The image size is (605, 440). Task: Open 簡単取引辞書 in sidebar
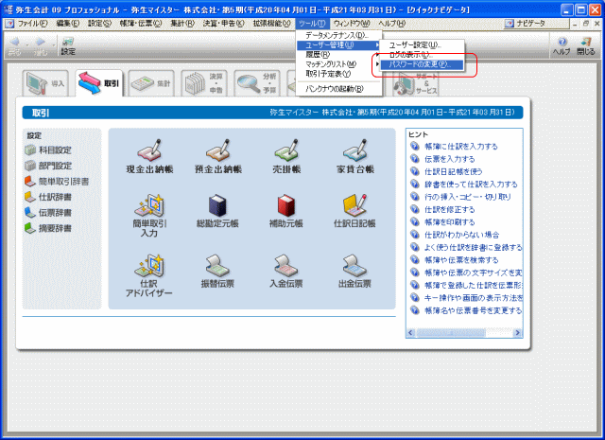57,181
